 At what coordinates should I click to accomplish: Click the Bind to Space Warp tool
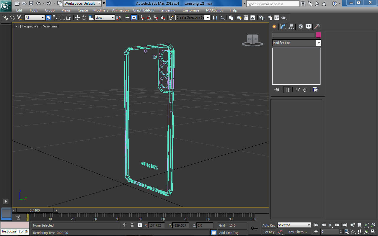[19, 18]
